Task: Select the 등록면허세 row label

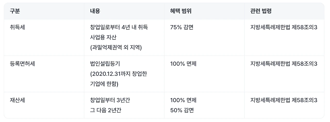Action: pos(22,63)
